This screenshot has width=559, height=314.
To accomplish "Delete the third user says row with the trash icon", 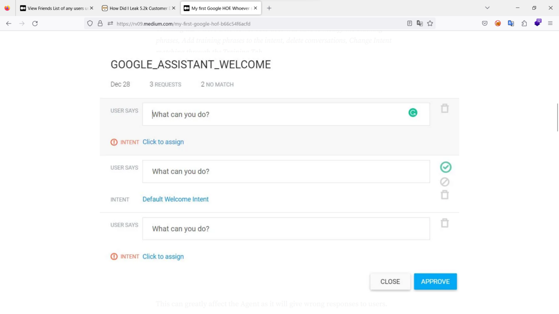I will point(445,223).
